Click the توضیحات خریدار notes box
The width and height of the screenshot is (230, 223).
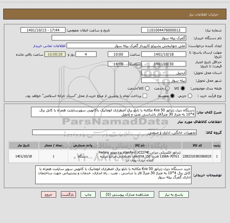[113, 175]
